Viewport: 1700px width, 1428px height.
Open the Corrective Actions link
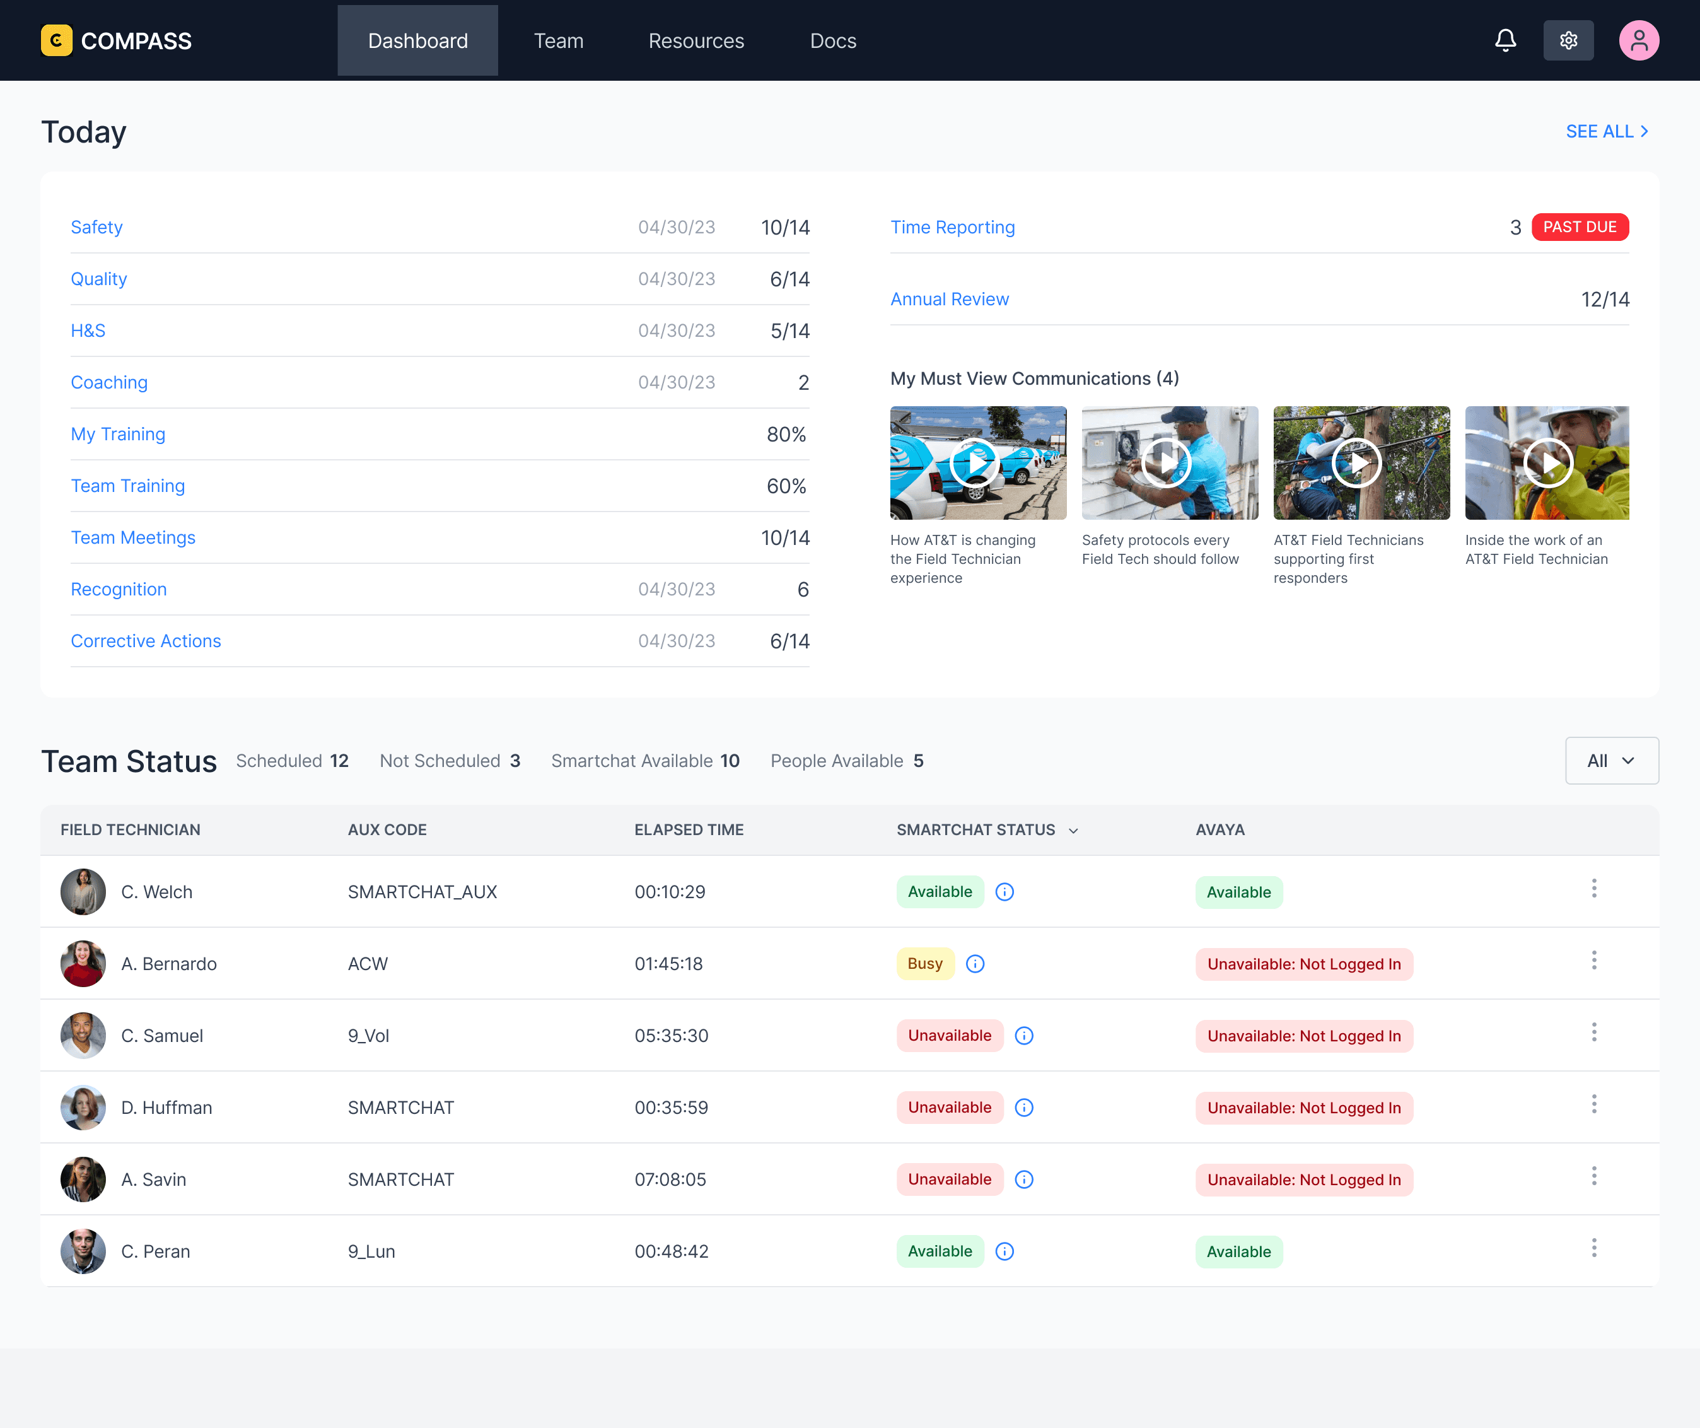point(146,641)
